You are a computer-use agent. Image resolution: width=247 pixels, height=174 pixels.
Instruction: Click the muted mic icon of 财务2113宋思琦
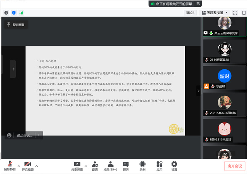click(x=206, y=139)
